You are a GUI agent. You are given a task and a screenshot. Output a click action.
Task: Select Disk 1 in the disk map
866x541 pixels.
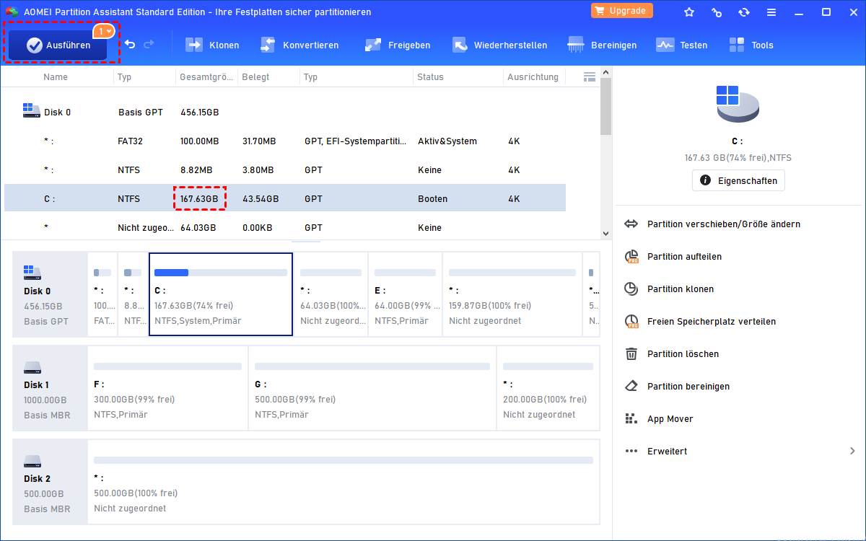point(50,388)
